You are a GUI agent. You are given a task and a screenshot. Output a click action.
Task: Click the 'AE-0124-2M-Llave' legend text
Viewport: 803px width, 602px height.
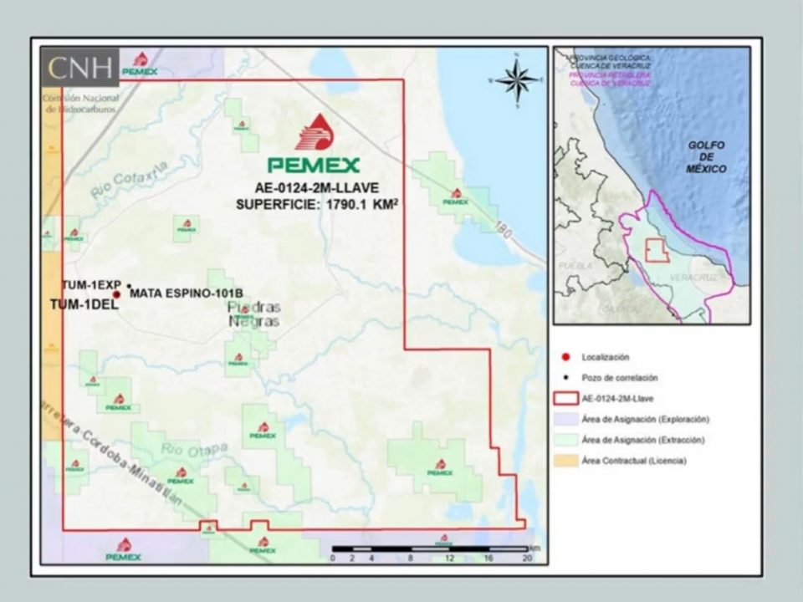pyautogui.click(x=617, y=398)
